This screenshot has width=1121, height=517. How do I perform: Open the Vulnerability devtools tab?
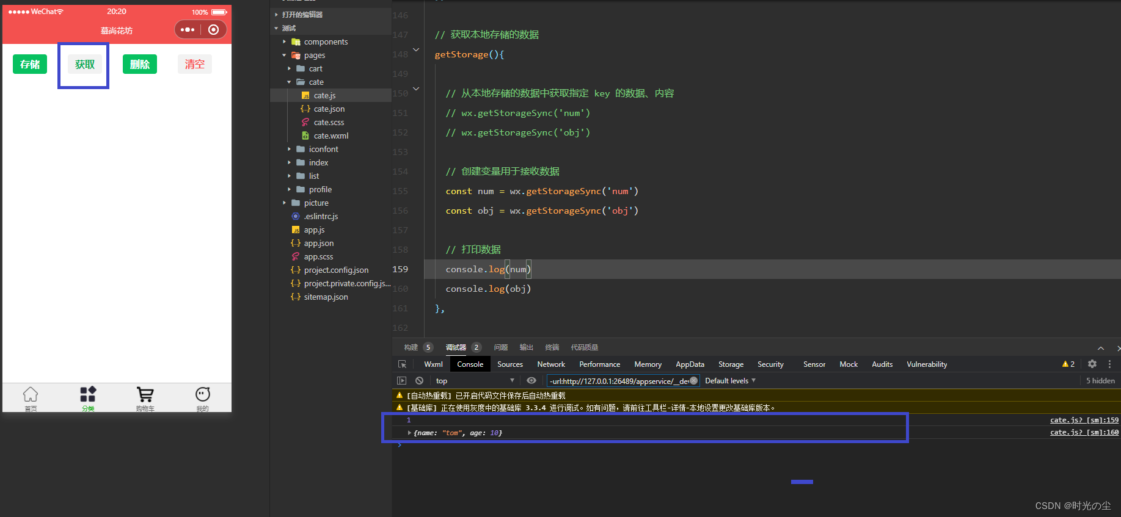click(x=927, y=364)
